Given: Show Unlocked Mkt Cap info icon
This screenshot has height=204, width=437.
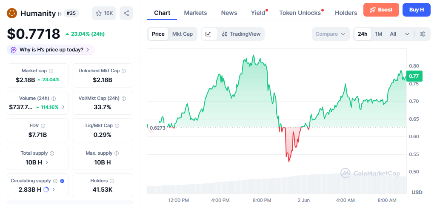Looking at the screenshot, I should 124,71.
